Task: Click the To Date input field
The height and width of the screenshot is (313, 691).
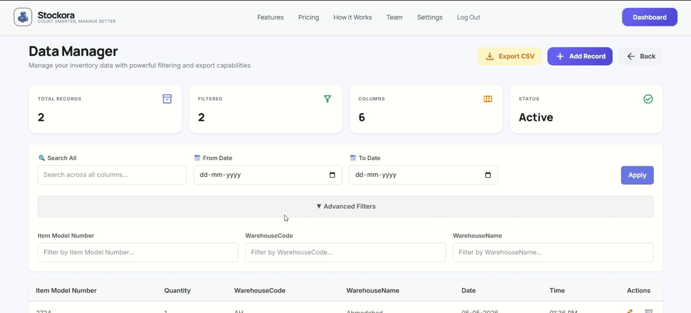Action: click(423, 175)
